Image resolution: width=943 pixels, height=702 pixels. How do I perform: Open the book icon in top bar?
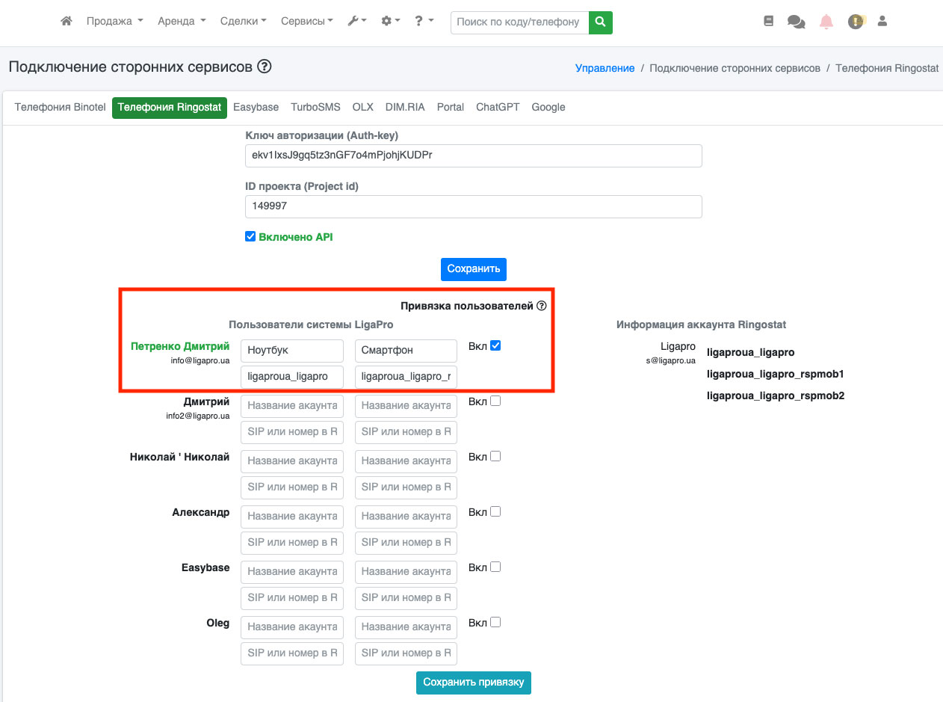[769, 22]
